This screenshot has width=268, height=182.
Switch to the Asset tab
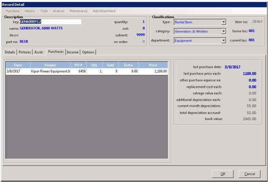point(39,52)
